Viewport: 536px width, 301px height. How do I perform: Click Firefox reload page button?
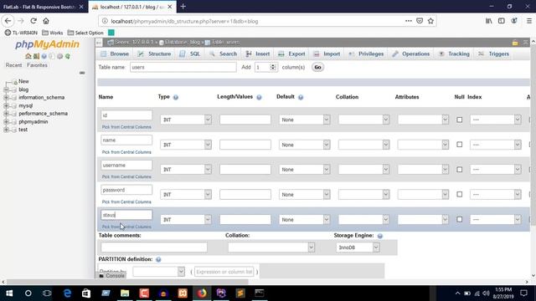click(33, 21)
